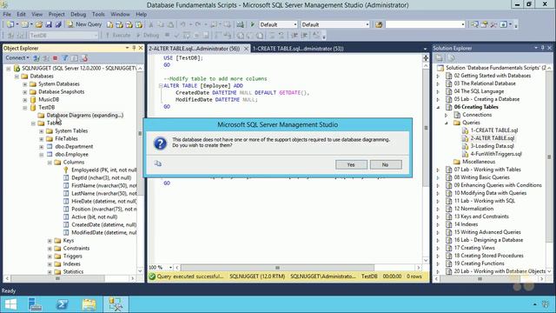This screenshot has width=556, height=313.
Task: Click the Save icon in toolbar
Action: point(49,24)
